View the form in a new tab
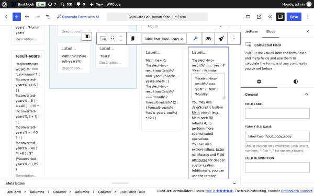The image size is (314, 196). pos(259,17)
